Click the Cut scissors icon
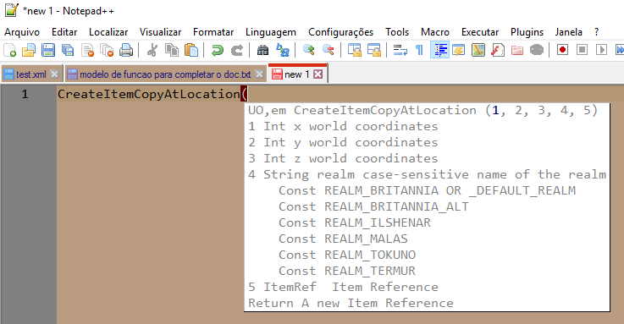The image size is (624, 324). pos(152,50)
